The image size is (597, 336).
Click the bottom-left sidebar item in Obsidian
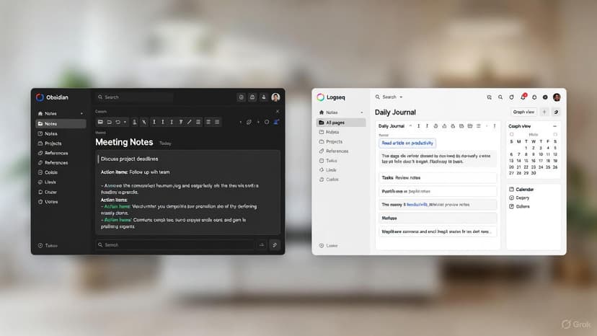click(x=48, y=246)
